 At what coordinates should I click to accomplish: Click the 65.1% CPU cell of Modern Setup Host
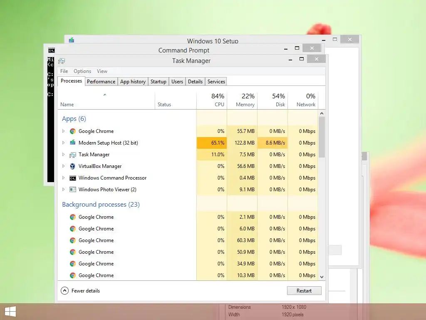[212, 142]
